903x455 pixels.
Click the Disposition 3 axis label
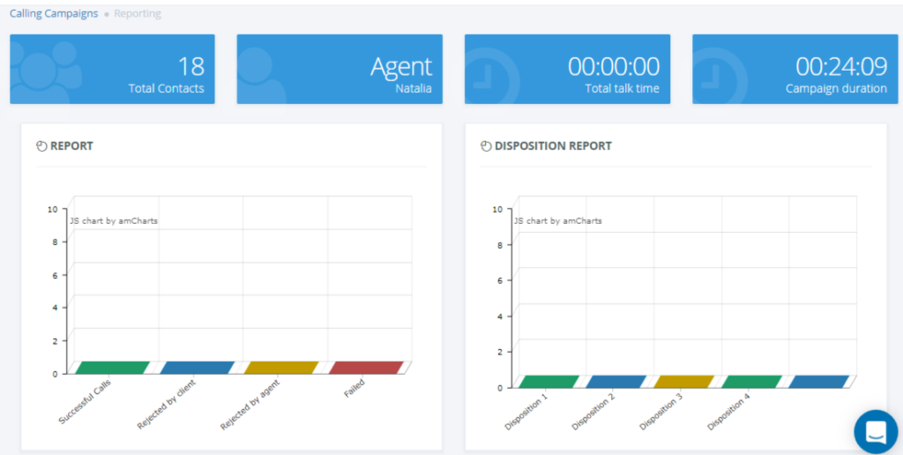tap(661, 413)
